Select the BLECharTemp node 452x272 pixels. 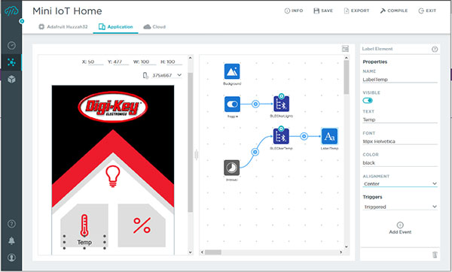(x=281, y=136)
